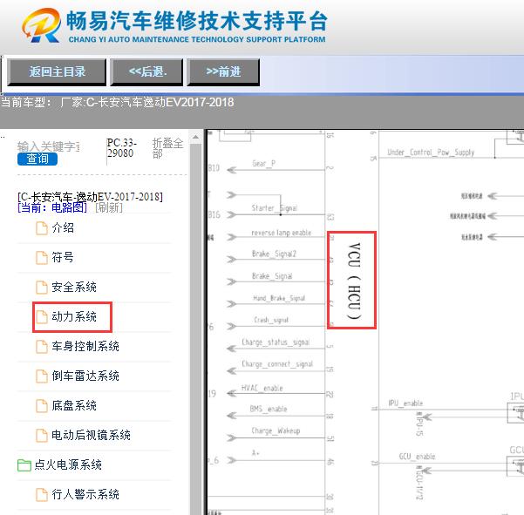Open the 介绍 tree item
The height and width of the screenshot is (515, 524).
pyautogui.click(x=63, y=228)
